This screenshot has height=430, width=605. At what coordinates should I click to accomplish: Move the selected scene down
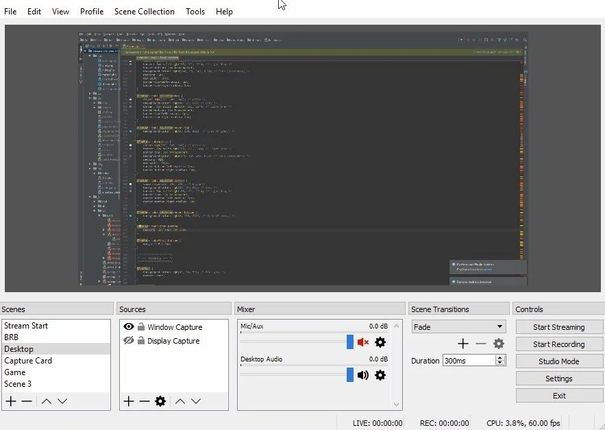click(62, 401)
